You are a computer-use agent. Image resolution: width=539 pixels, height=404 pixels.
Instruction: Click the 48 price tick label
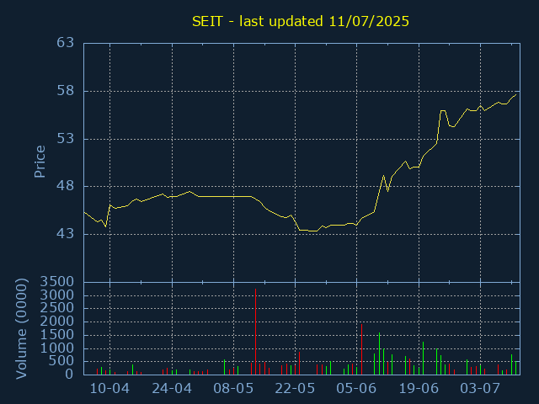coord(66,186)
